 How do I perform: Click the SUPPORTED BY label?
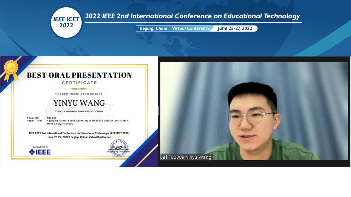tap(40, 147)
